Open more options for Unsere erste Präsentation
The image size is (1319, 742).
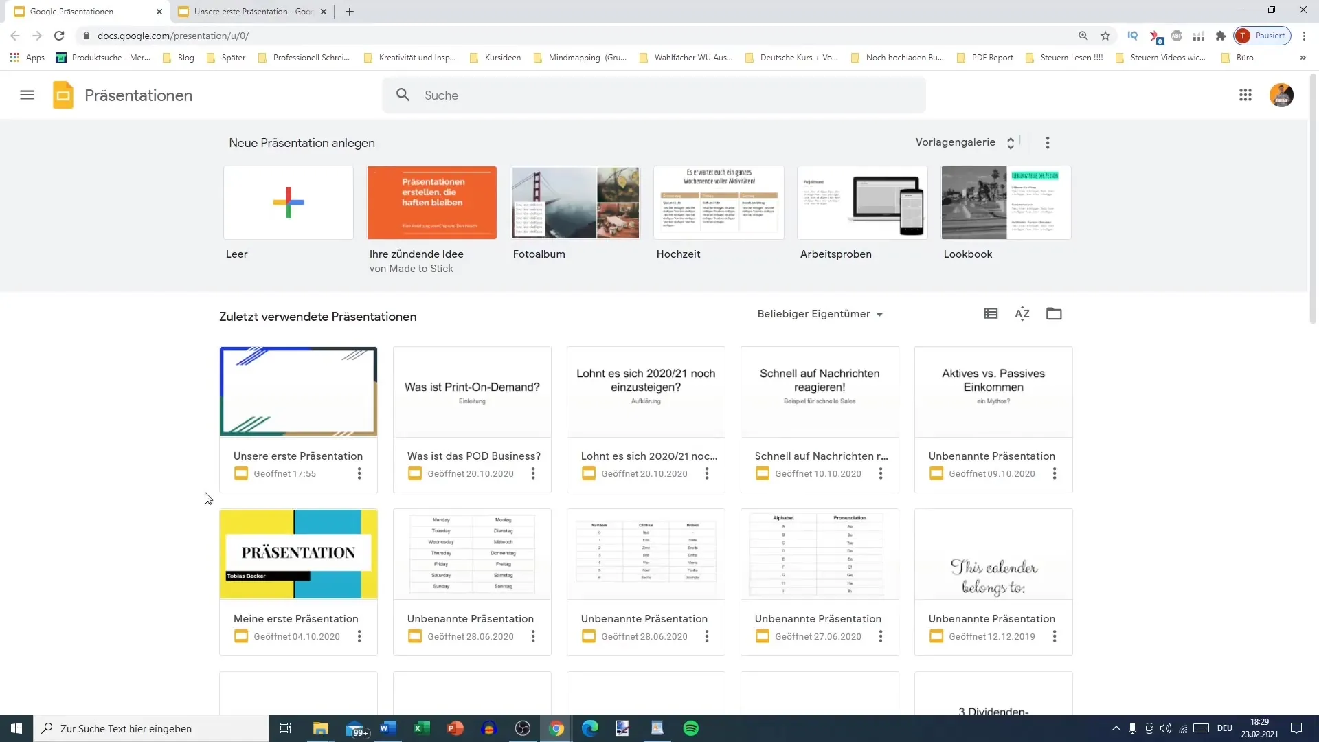pos(359,473)
